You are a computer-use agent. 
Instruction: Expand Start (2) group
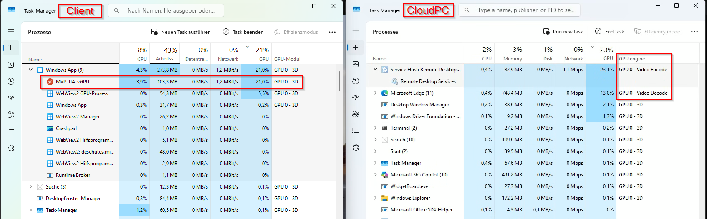tap(375, 151)
